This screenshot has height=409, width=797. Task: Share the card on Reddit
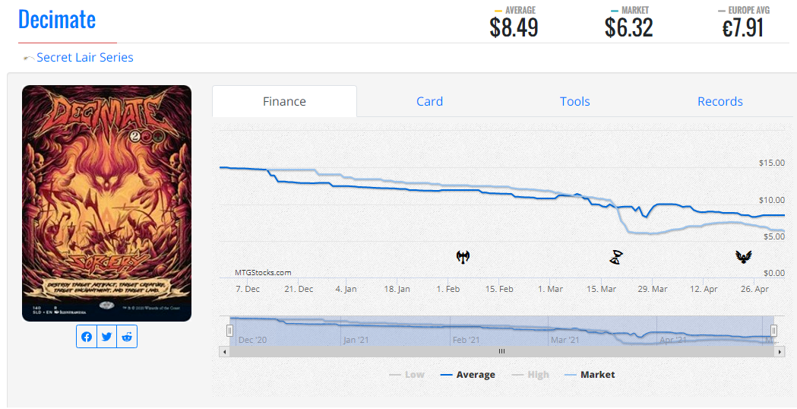[x=127, y=337]
